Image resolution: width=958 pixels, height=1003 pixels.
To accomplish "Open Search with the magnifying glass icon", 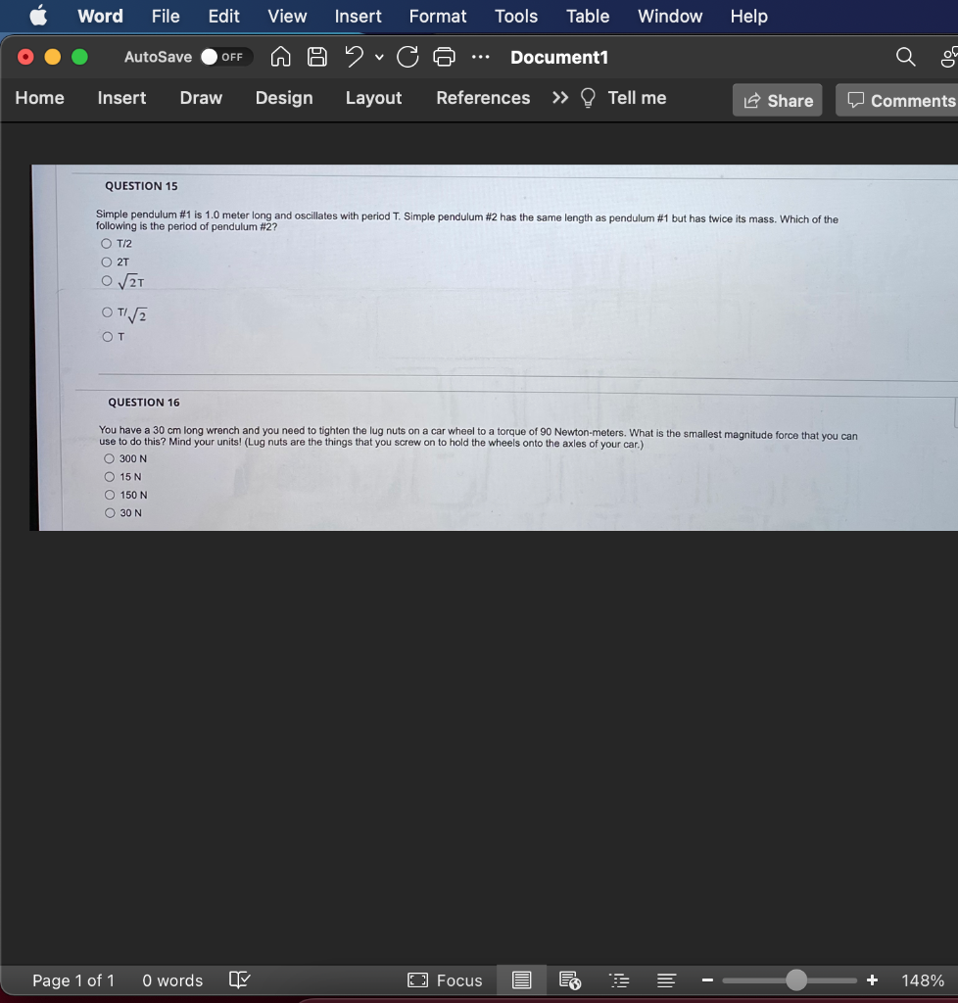I will pyautogui.click(x=904, y=57).
